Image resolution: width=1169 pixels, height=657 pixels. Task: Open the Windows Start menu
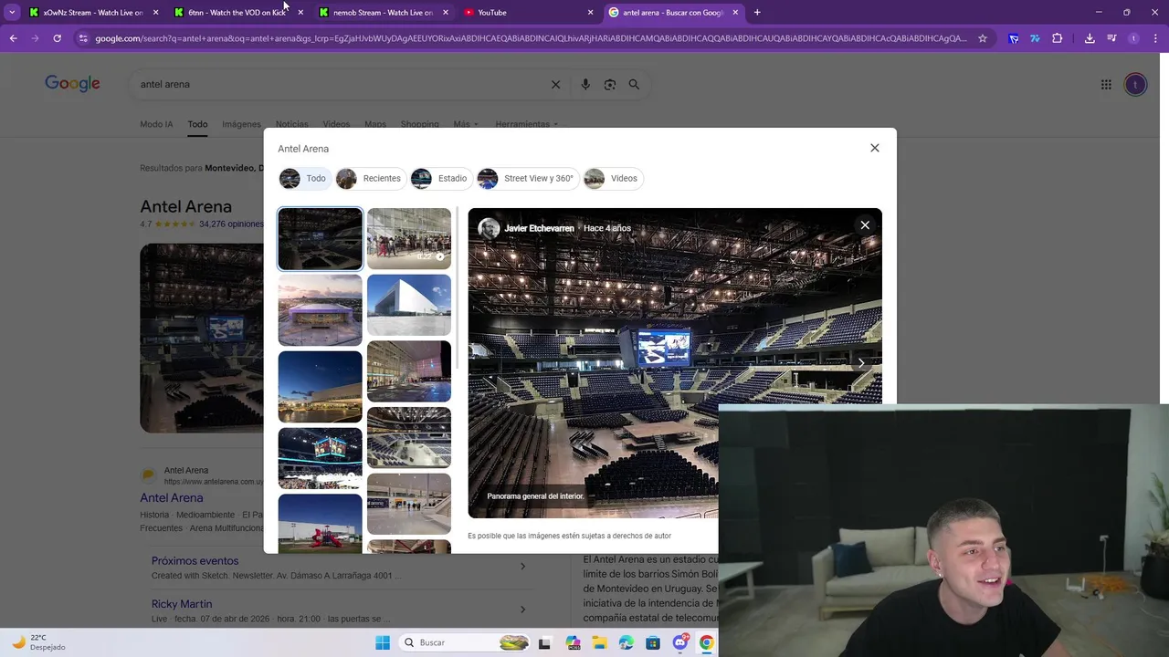[383, 642]
